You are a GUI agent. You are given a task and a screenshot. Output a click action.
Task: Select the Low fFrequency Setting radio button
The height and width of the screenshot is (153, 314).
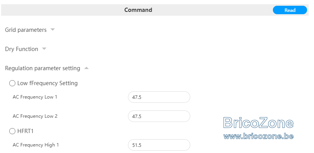pyautogui.click(x=12, y=83)
